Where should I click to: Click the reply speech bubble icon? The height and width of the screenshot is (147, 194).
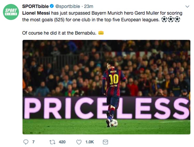coord(26,142)
